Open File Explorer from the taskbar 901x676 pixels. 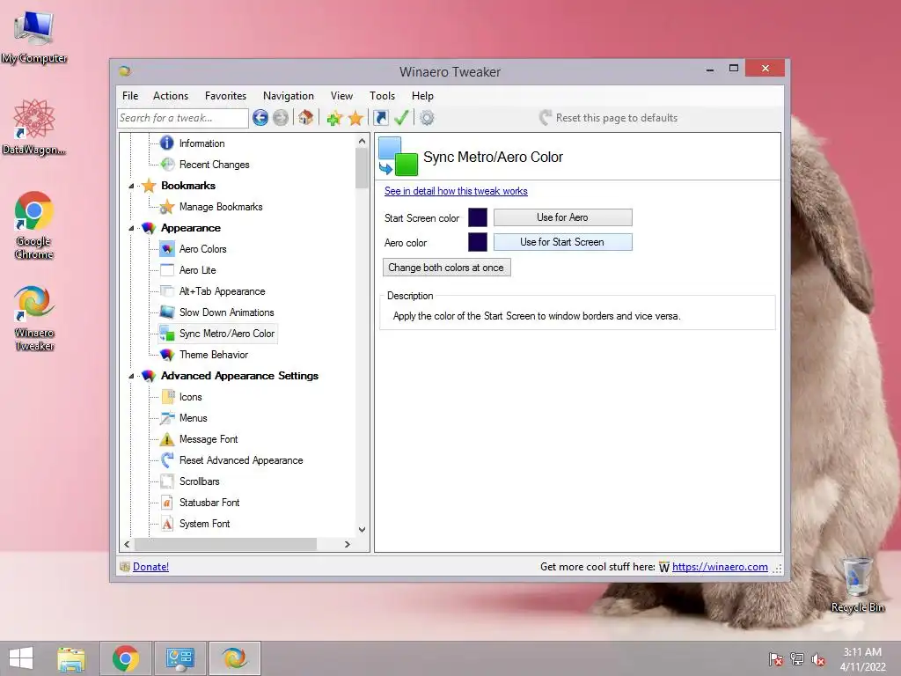coord(71,658)
